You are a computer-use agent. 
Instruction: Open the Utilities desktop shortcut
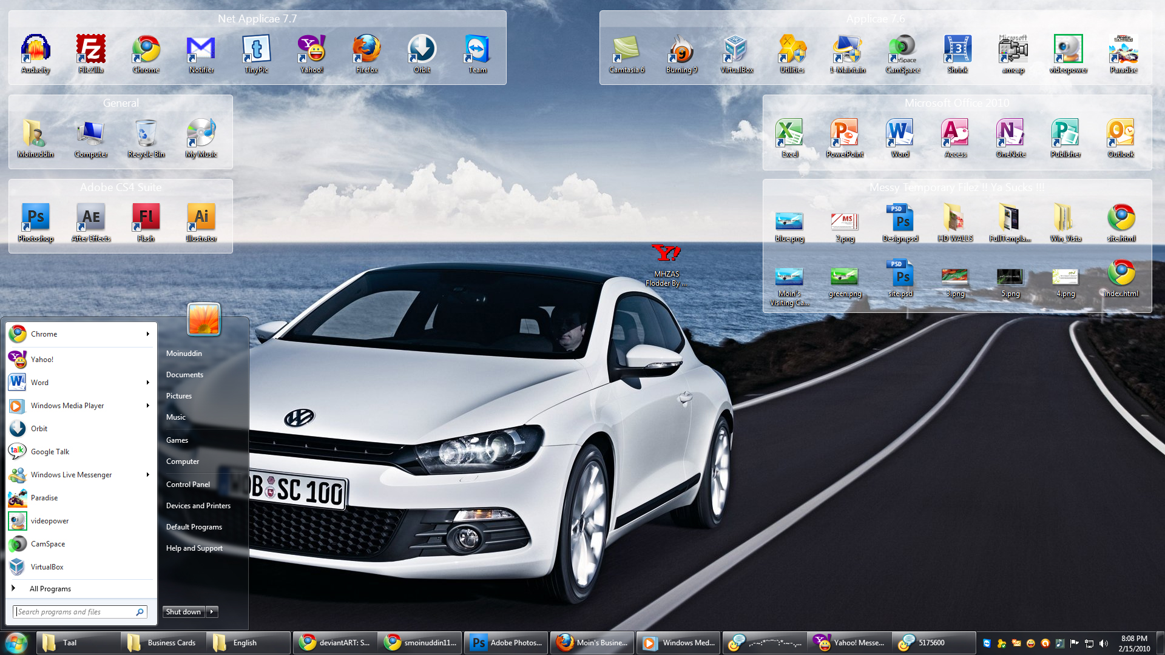coord(792,54)
